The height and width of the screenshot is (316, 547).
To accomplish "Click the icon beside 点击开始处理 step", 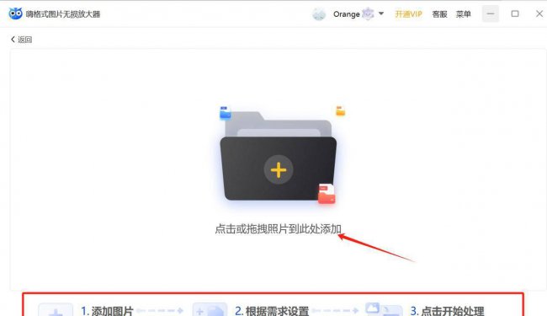I will pos(384,309).
